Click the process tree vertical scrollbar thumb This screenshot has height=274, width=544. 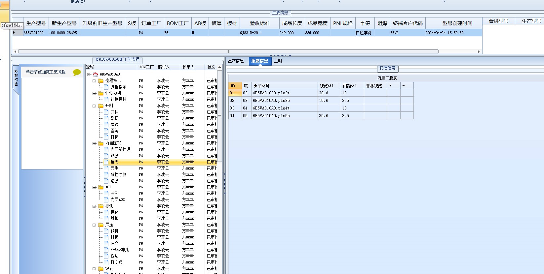tap(220, 116)
